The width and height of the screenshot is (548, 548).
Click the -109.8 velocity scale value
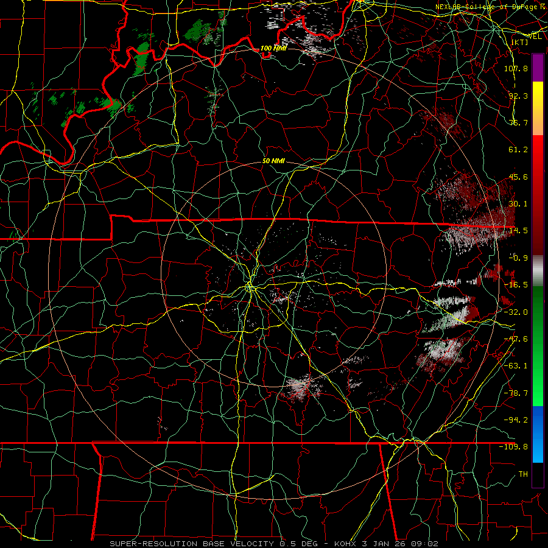(513, 447)
